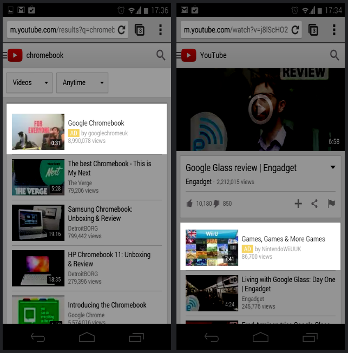Dislike the Google Glass review video
Image resolution: width=348 pixels, height=353 pixels.
click(x=216, y=204)
